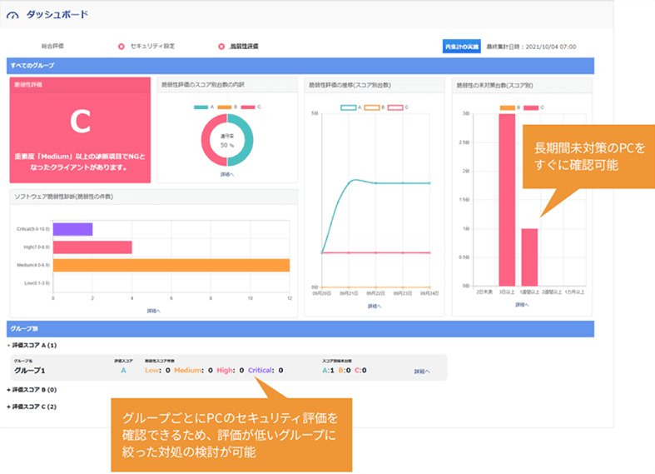The width and height of the screenshot is (655, 474).
Task: Click the large C score card
Action: click(x=80, y=130)
